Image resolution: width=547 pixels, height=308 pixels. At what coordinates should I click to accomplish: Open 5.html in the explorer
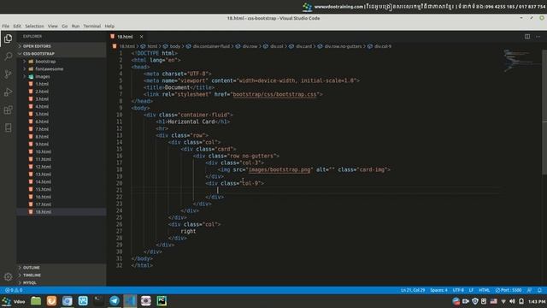point(42,114)
